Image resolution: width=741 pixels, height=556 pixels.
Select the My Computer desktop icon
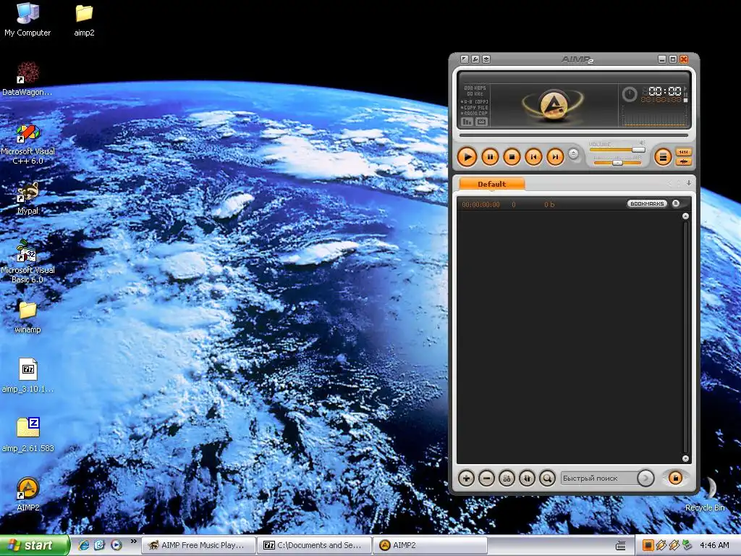(x=27, y=20)
